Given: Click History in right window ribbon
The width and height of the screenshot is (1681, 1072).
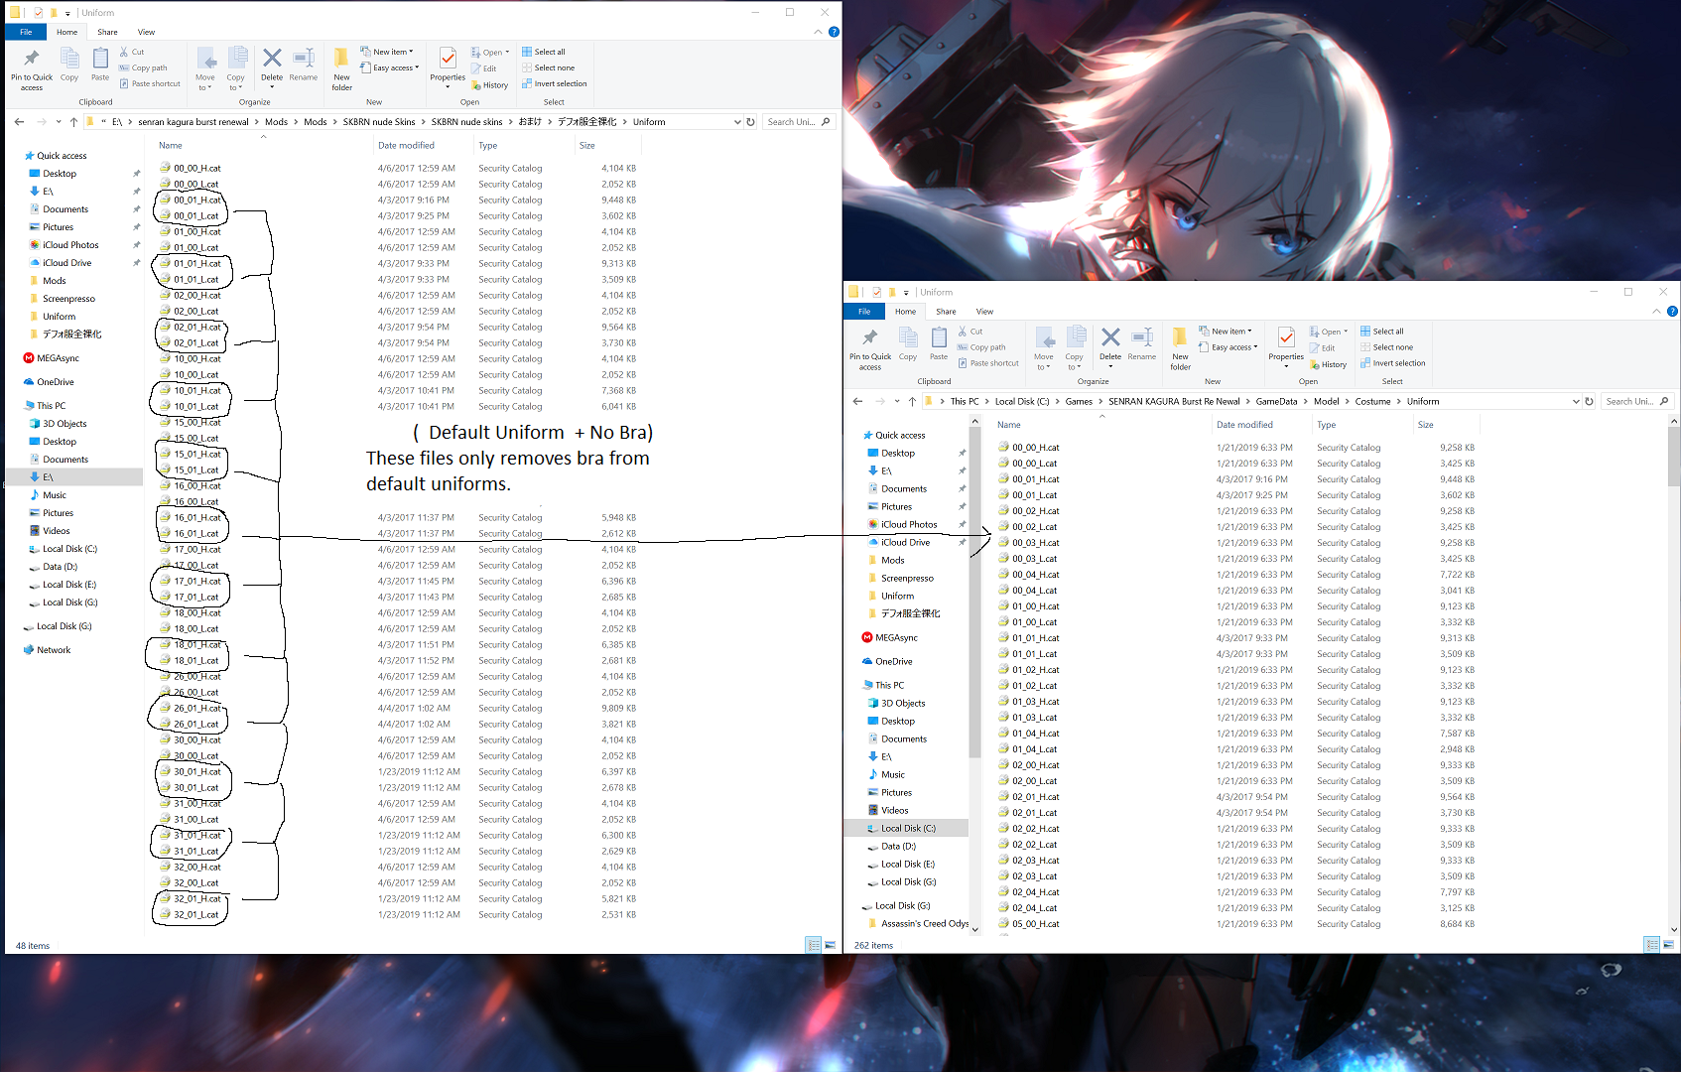Looking at the screenshot, I should click(1329, 364).
